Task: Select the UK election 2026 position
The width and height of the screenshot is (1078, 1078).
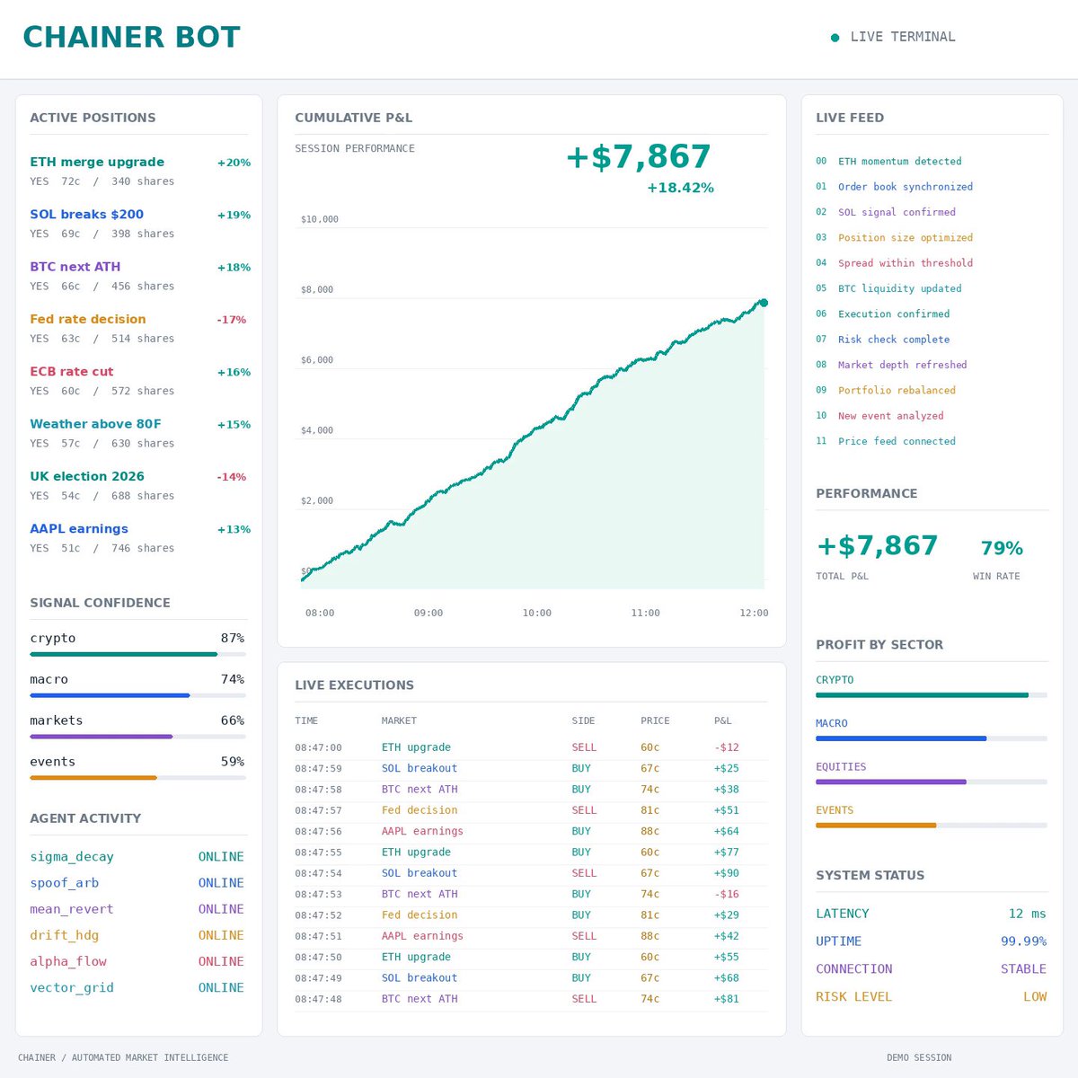Action: tap(140, 485)
